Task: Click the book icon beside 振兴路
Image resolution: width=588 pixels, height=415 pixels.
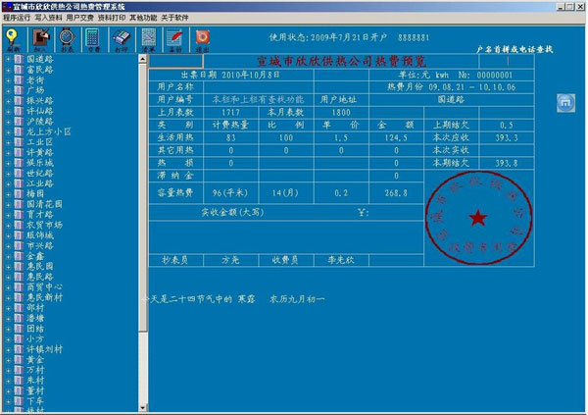Action: click(x=19, y=100)
